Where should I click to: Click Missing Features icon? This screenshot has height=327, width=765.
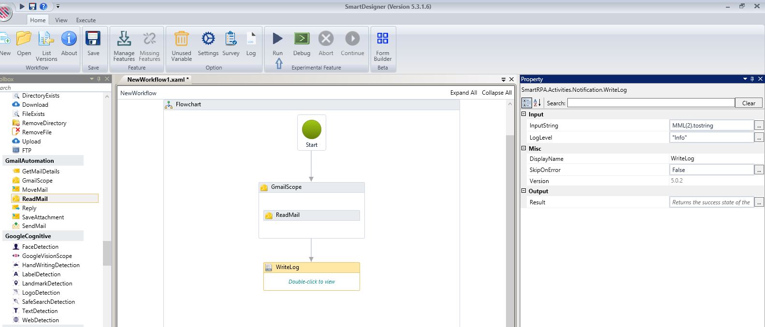coord(149,39)
